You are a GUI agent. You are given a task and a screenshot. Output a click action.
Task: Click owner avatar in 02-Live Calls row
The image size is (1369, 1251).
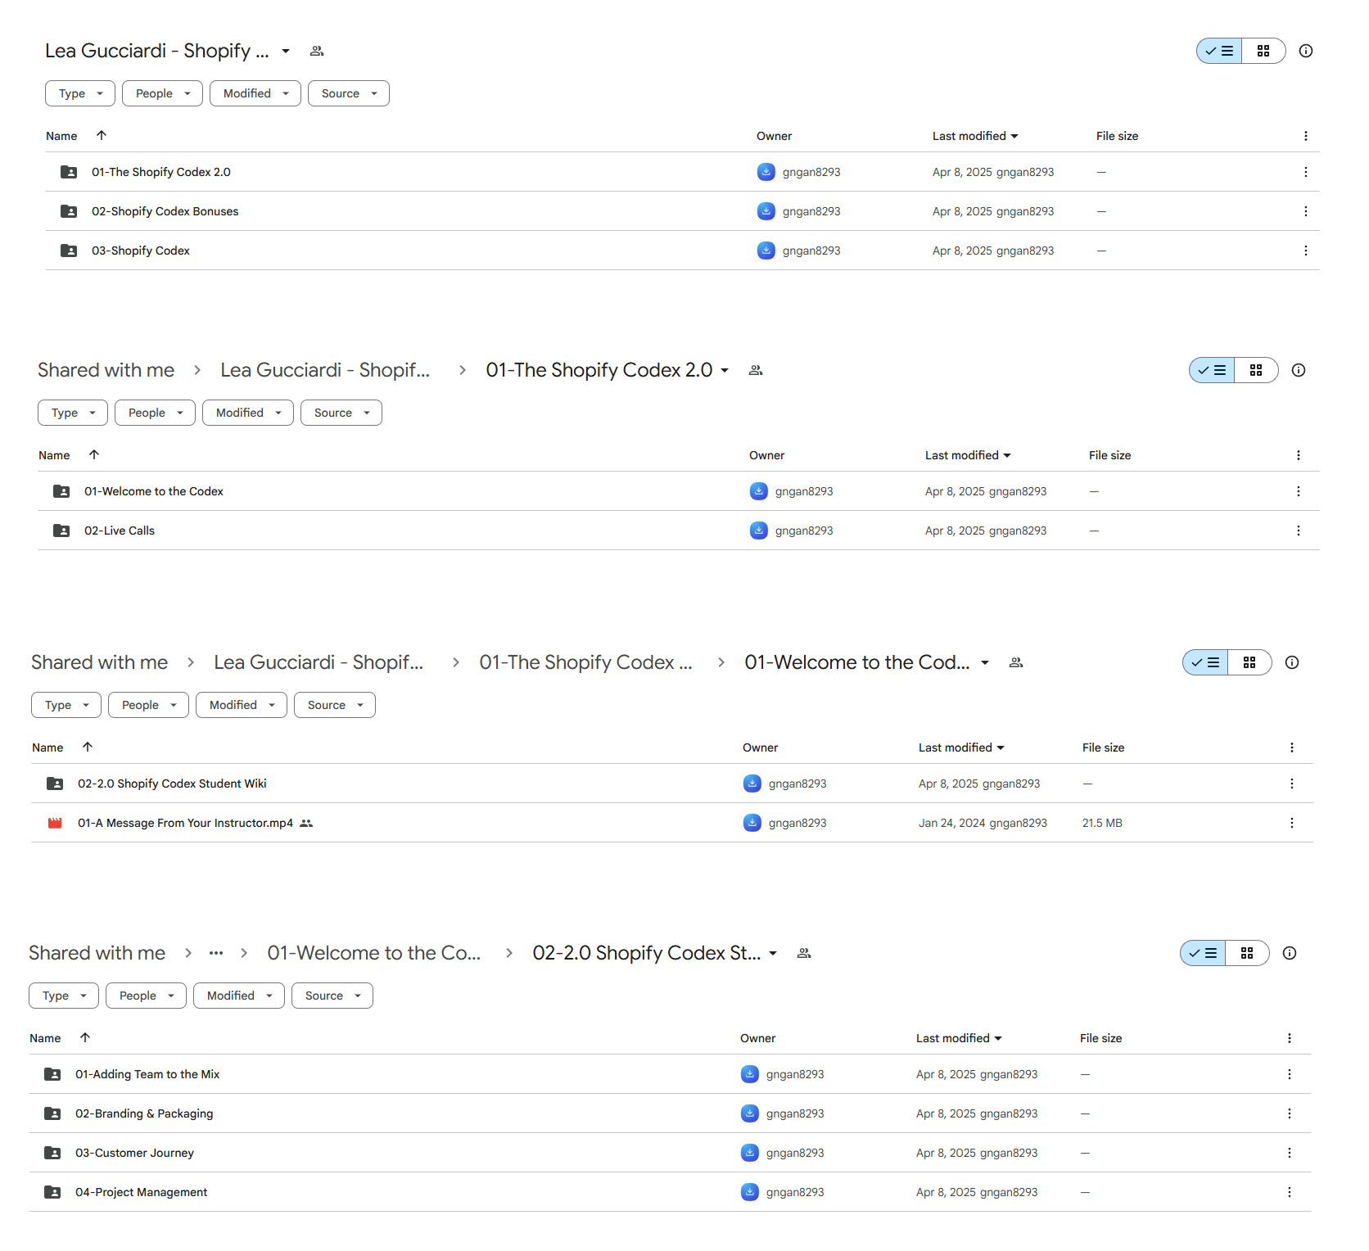759,531
